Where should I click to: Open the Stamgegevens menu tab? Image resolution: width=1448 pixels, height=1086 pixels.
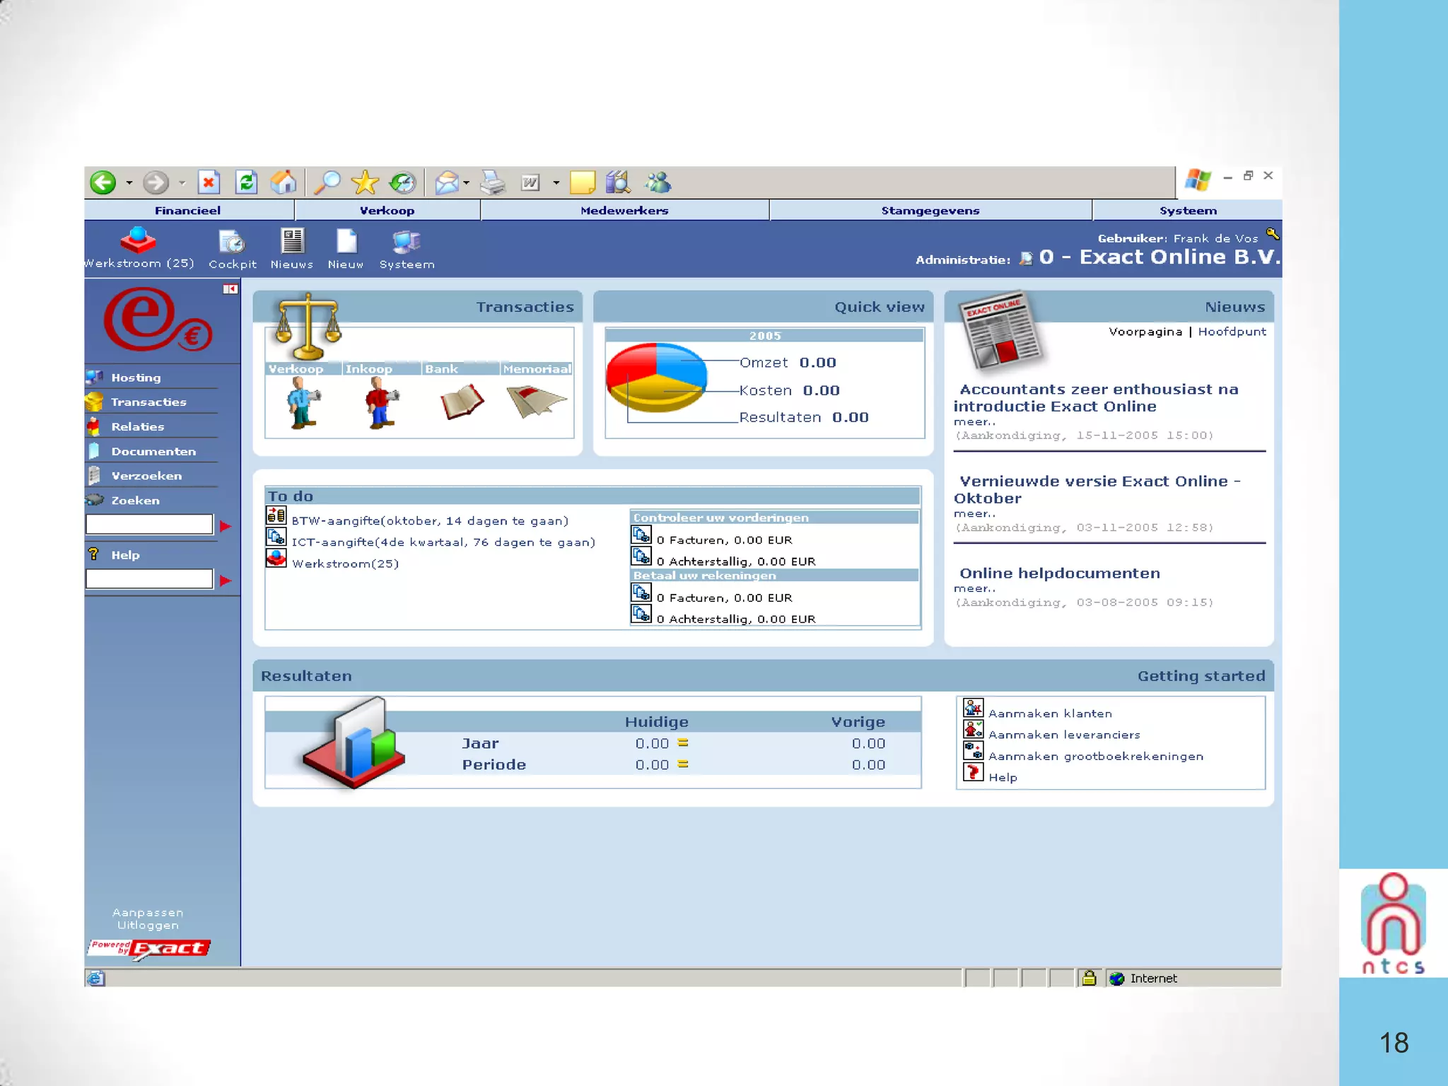pos(930,211)
